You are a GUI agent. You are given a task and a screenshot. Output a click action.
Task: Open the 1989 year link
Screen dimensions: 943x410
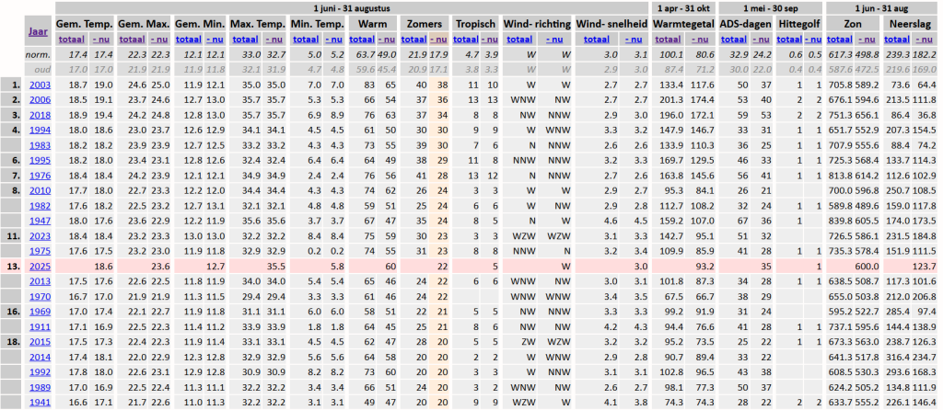[41, 388]
